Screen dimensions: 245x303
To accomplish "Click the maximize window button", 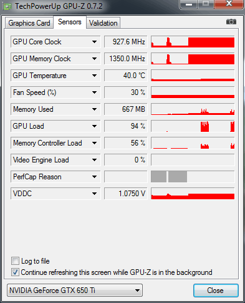I will [x=206, y=4].
